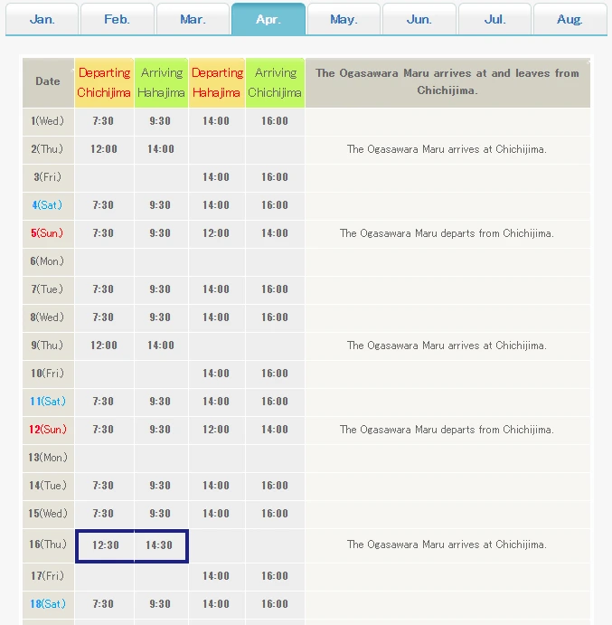The height and width of the screenshot is (625, 612).
Task: Select the red 12(Sun) date cell
Action: 48,430
